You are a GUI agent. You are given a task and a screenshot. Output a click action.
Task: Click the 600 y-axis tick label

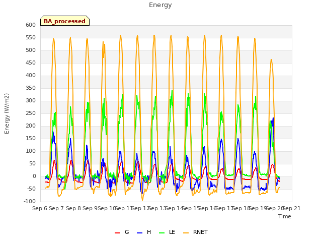[31, 25]
